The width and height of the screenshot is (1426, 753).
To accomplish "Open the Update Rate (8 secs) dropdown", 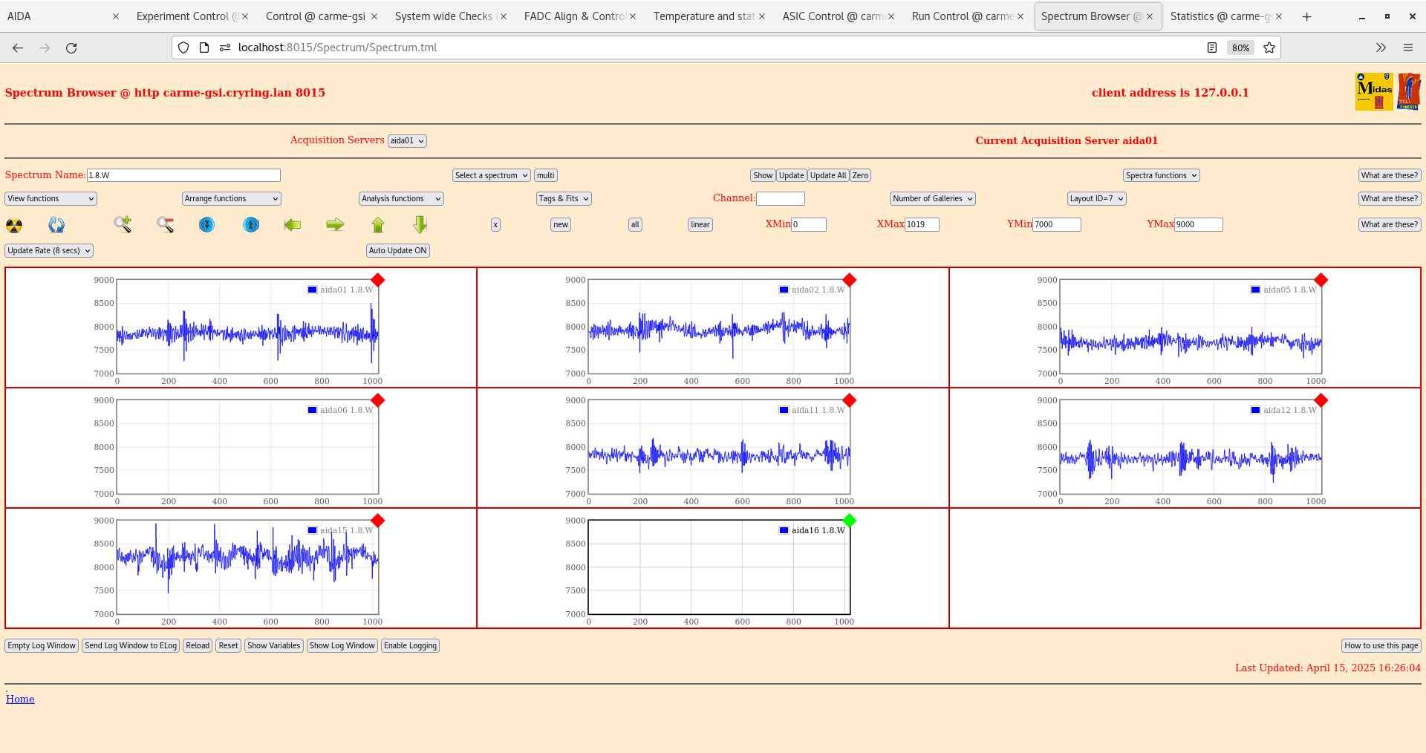I will pos(49,250).
